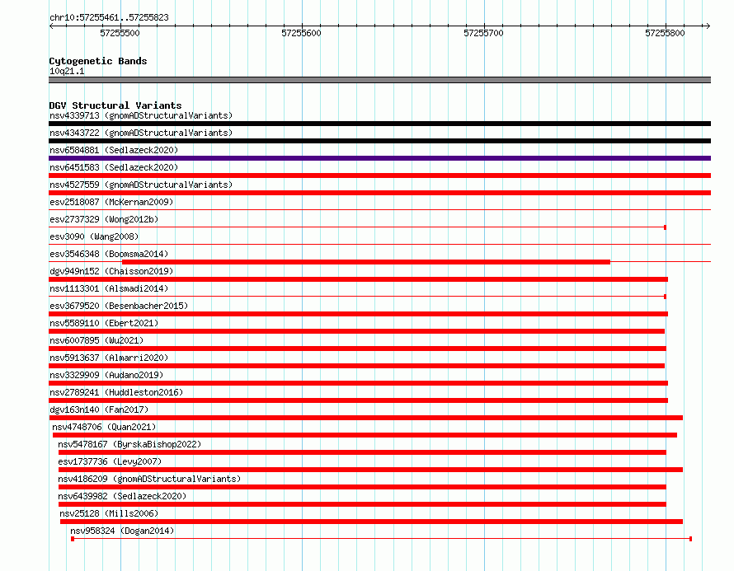Open variant nsv4343722 label
The image size is (734, 571).
141,133
